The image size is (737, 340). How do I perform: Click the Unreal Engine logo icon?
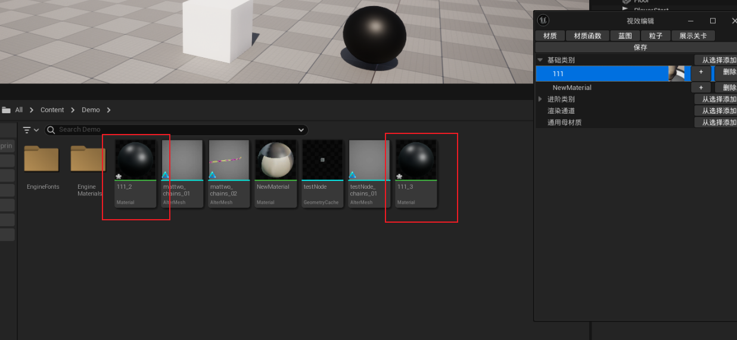543,20
